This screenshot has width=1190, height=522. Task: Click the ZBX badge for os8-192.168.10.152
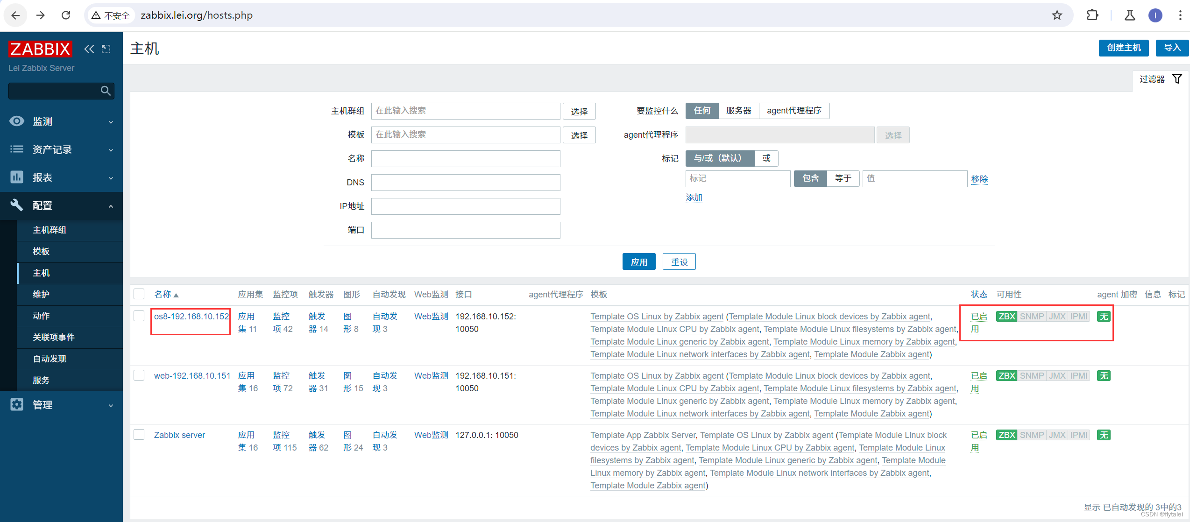click(1006, 317)
